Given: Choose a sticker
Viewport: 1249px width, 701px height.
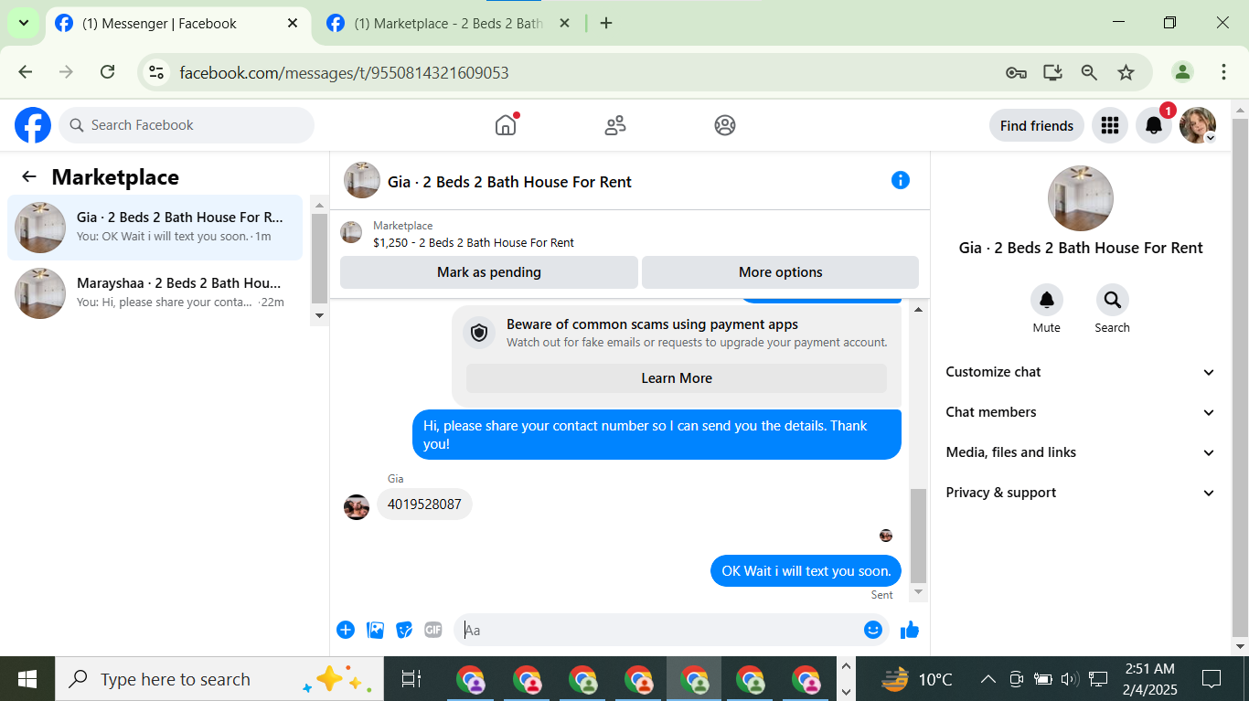Looking at the screenshot, I should 404,630.
